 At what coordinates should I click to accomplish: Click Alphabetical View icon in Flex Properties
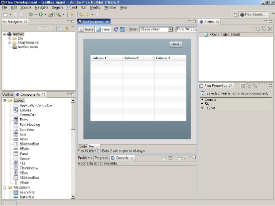(x=255, y=86)
